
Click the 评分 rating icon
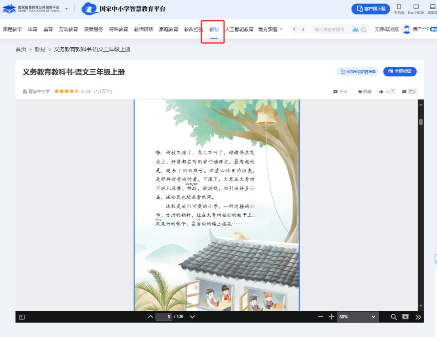click(341, 91)
